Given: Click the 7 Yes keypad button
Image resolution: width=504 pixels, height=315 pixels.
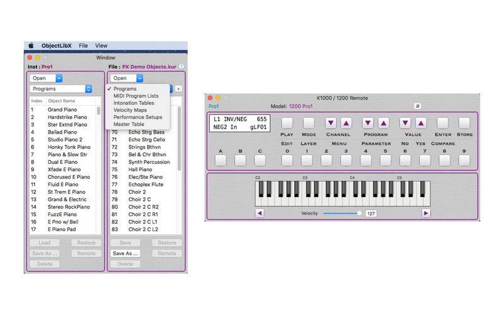Looking at the screenshot, I should [x=425, y=161].
